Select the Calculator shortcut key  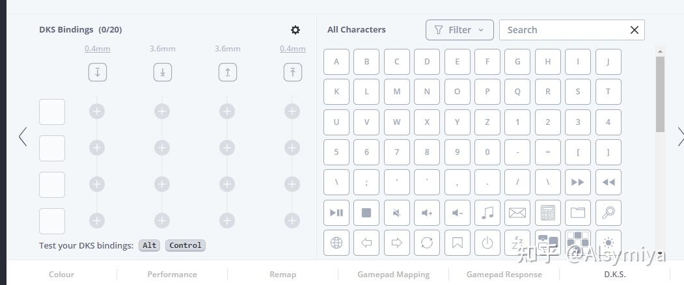548,213
